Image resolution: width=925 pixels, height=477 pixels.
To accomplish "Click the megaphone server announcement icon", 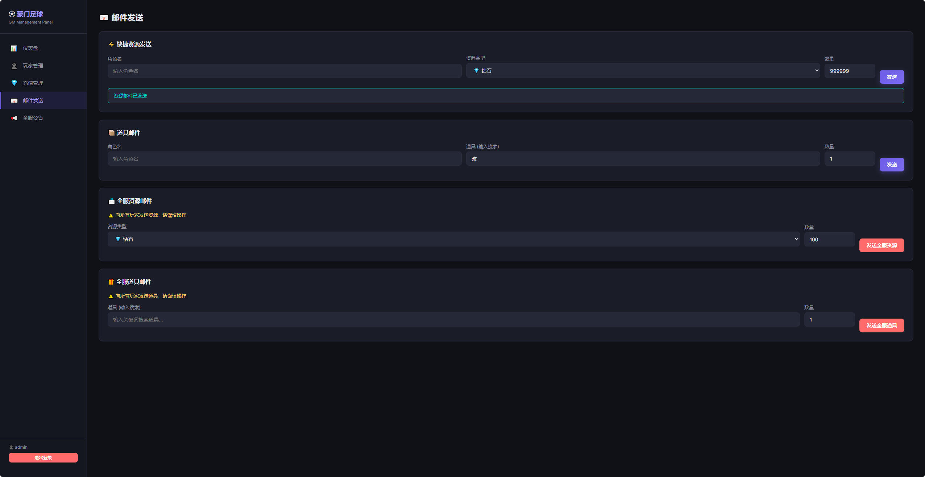I will [14, 118].
